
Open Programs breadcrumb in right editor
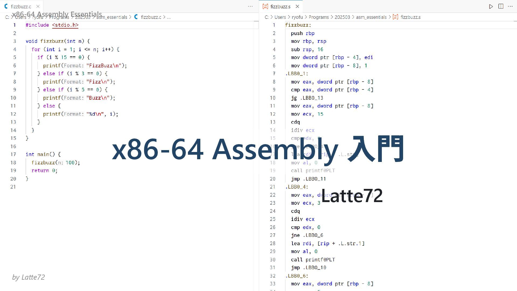click(x=319, y=17)
